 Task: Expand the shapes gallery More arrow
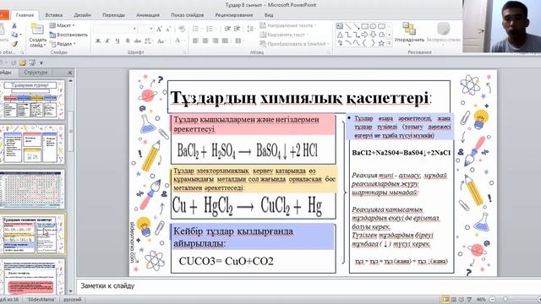coord(390,43)
